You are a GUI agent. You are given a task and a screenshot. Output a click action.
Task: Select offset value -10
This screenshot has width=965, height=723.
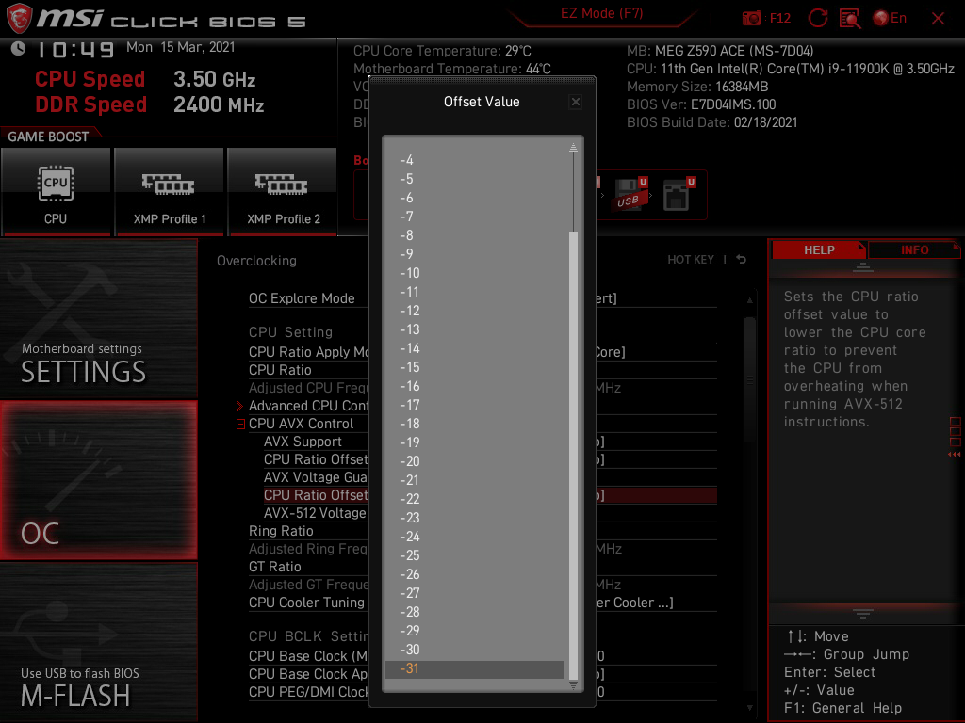(x=475, y=273)
